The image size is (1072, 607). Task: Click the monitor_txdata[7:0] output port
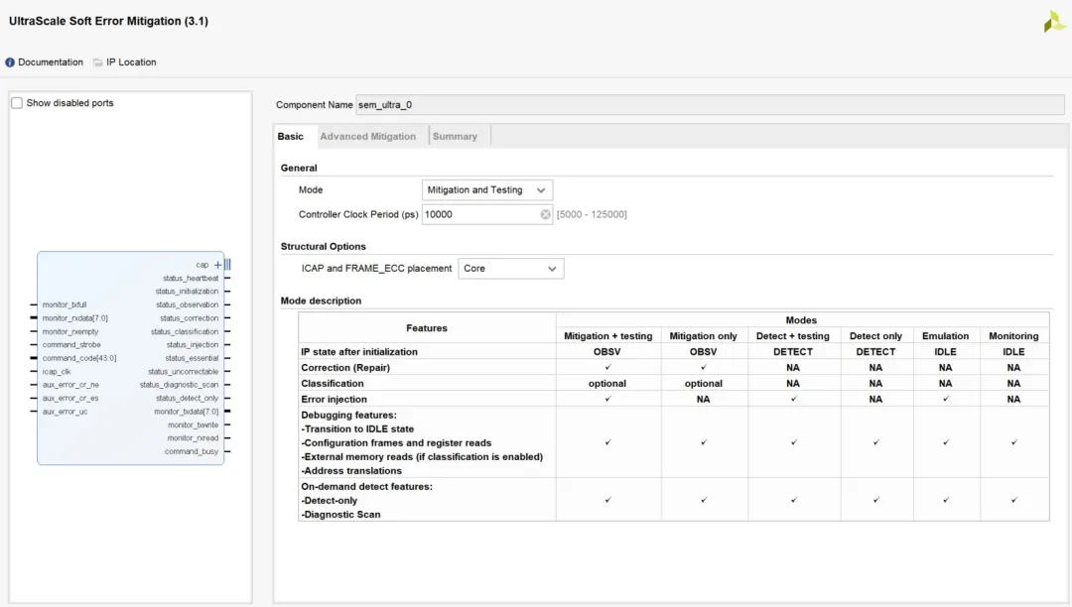pyautogui.click(x=186, y=412)
